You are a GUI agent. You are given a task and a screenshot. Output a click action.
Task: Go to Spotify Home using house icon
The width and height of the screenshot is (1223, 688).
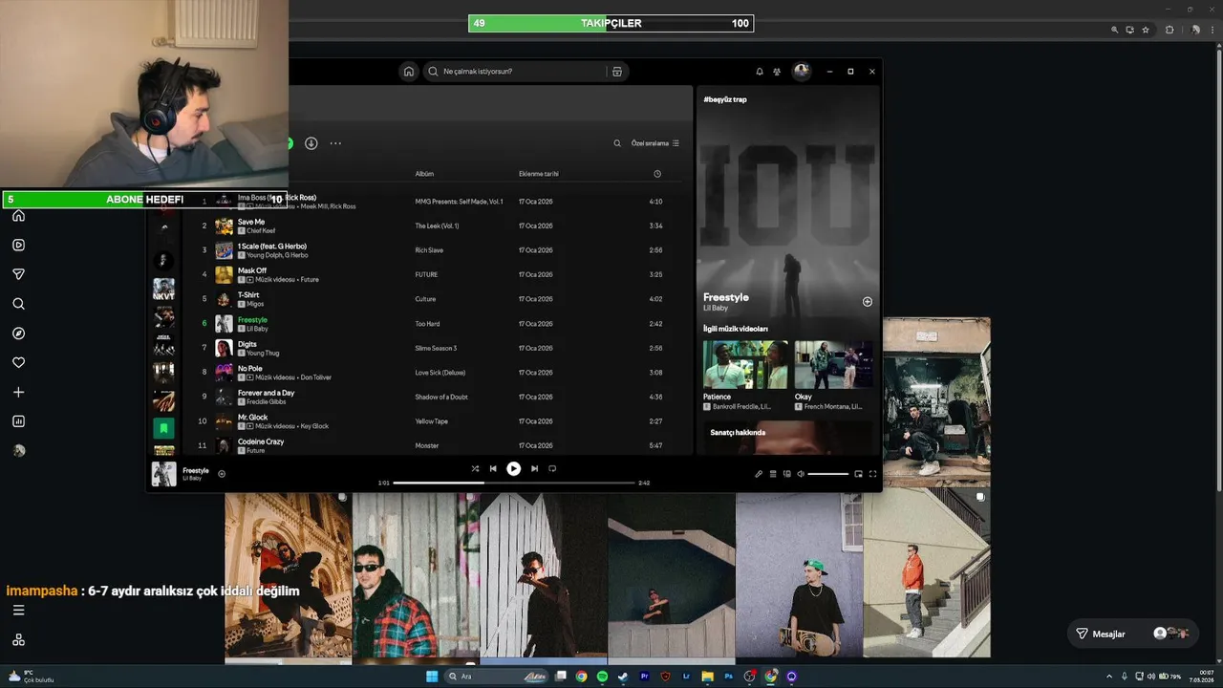point(409,72)
